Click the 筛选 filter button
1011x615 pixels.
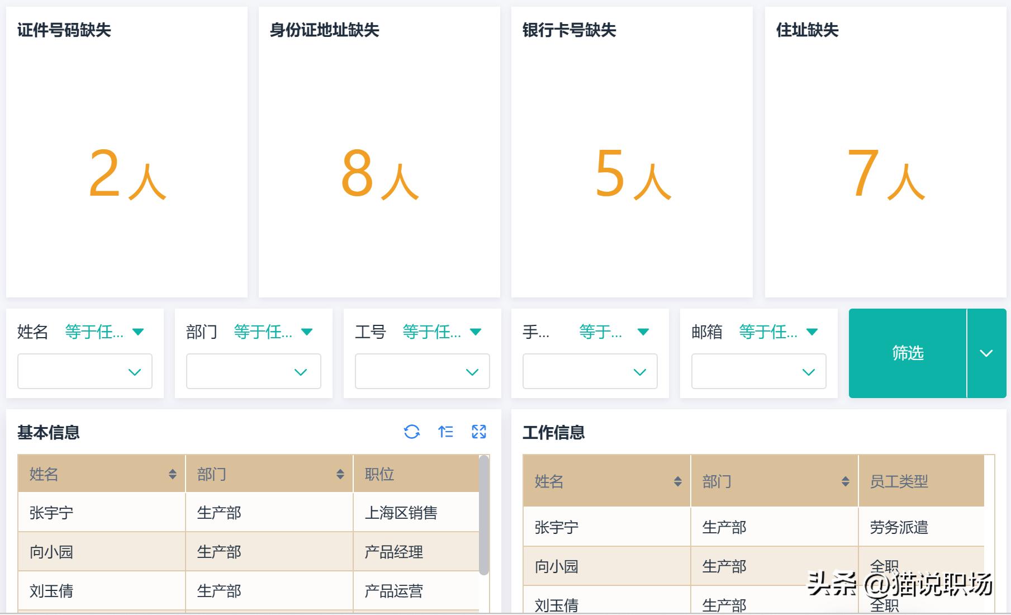click(908, 353)
